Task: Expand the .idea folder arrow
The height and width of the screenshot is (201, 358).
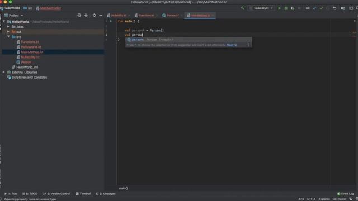Action: (x=8, y=27)
